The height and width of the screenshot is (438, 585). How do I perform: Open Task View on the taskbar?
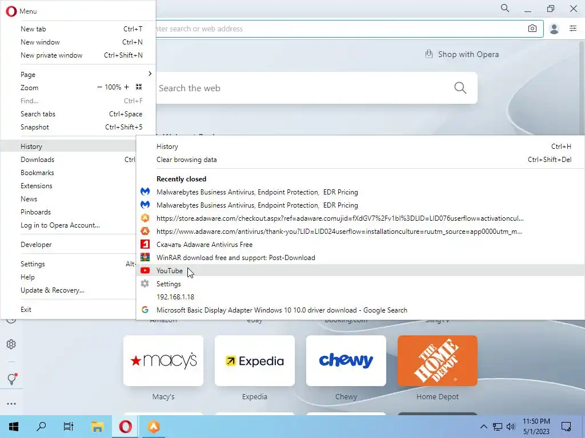(x=69, y=427)
